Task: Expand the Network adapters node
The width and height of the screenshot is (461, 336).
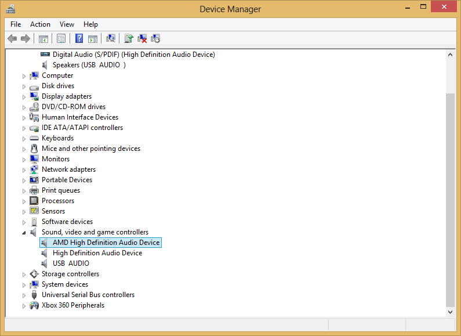Action: tap(24, 170)
